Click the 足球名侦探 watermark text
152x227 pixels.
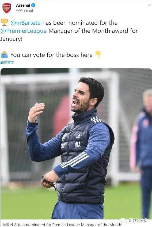138,221
